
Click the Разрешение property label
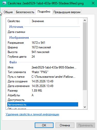point(16,43)
